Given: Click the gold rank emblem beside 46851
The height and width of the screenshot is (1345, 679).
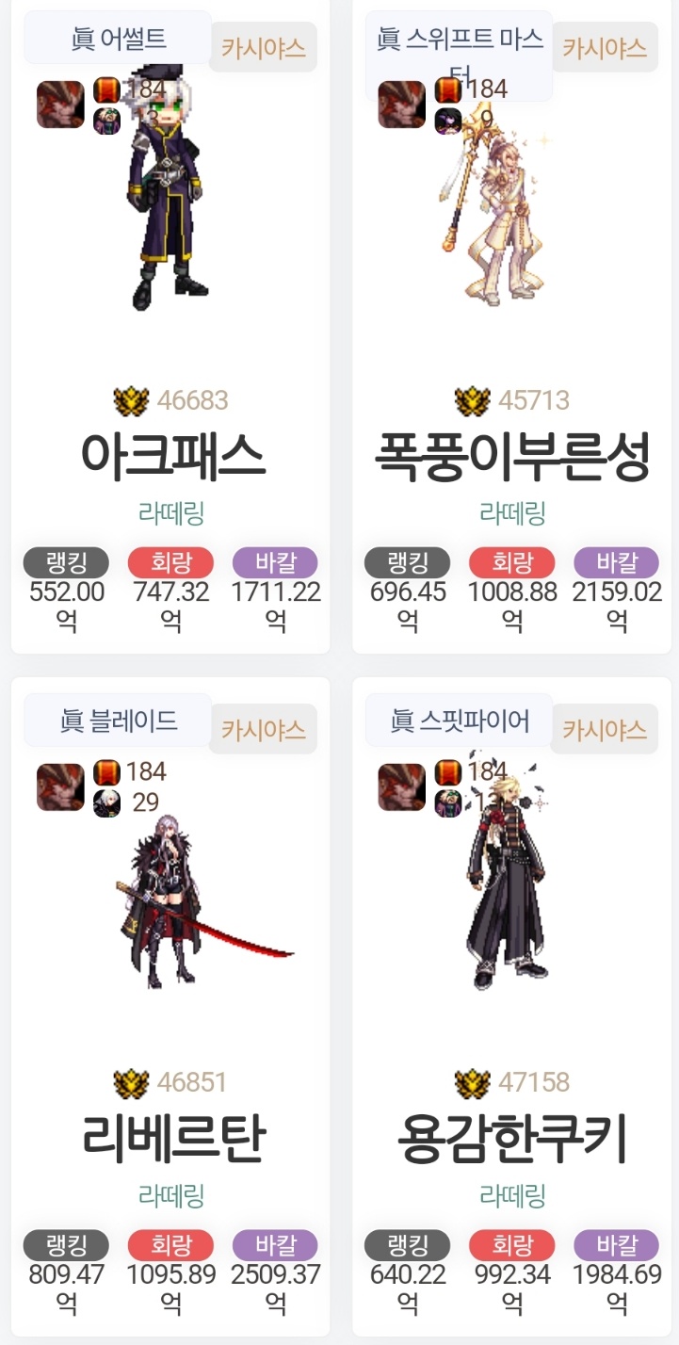Looking at the screenshot, I should coord(131,1083).
